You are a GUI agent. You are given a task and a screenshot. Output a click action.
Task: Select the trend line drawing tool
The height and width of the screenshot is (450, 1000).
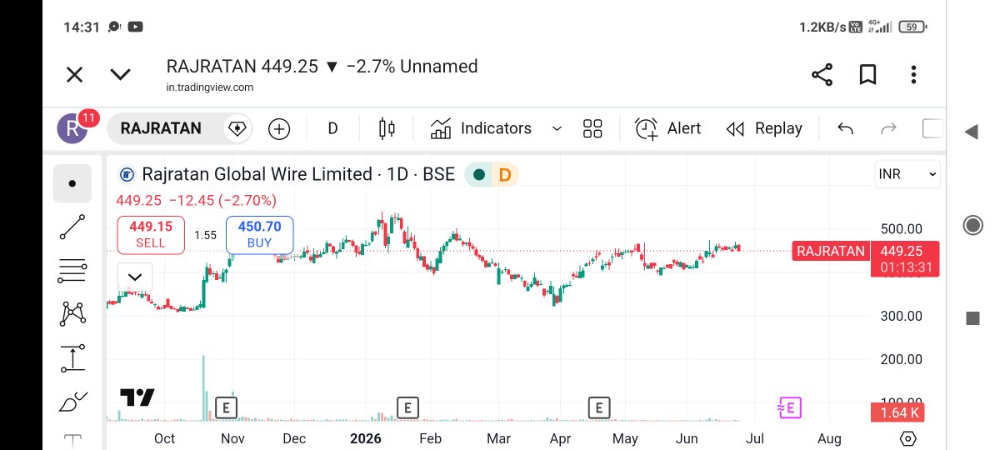coord(72,227)
